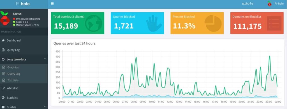Click the Domains on Blocklist card 111,175

(257, 23)
